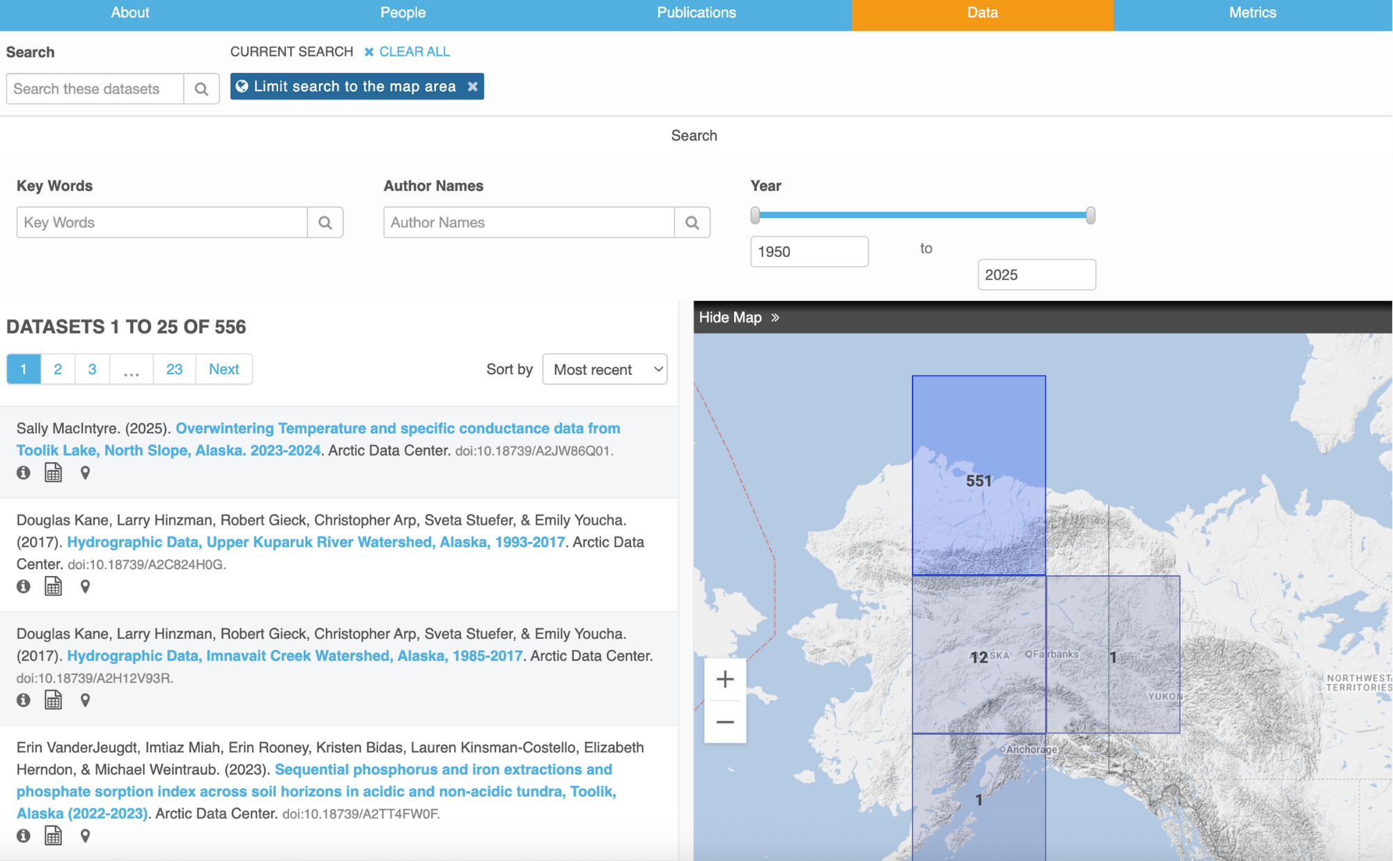This screenshot has height=861, width=1393.
Task: Click inside the 'Search these datasets' field
Action: [x=94, y=88]
